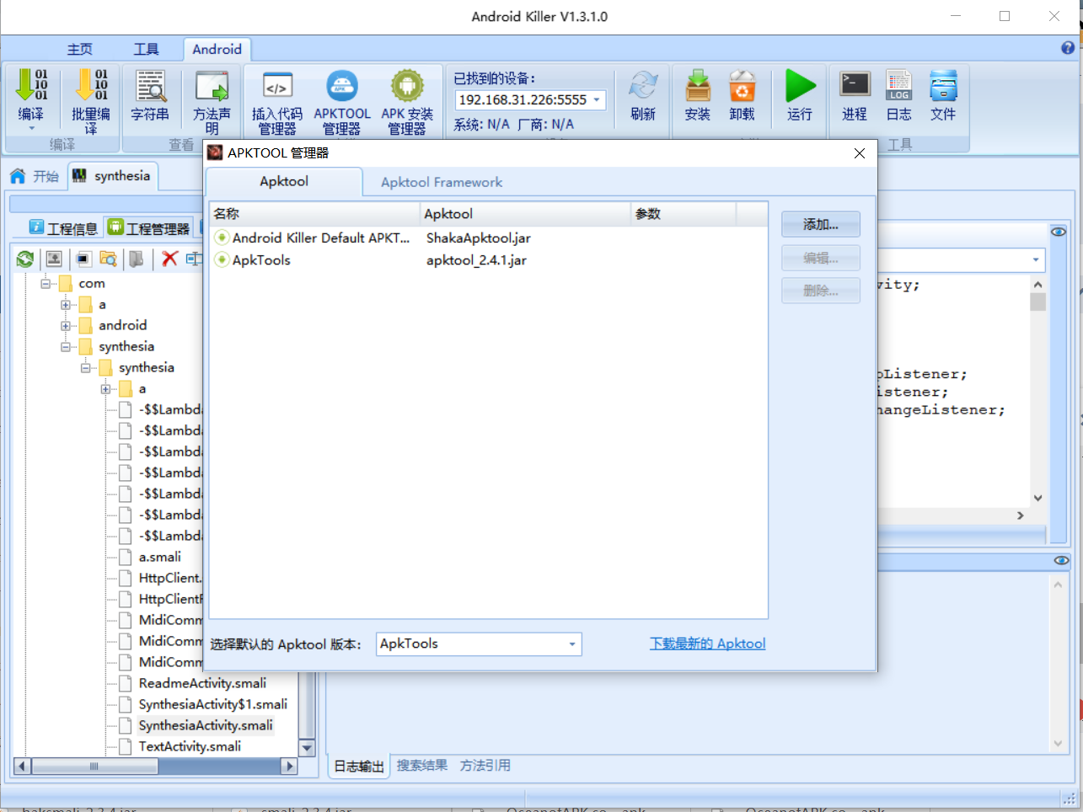Open the 方法声明 method declaration tool
The width and height of the screenshot is (1083, 812).
212,86
